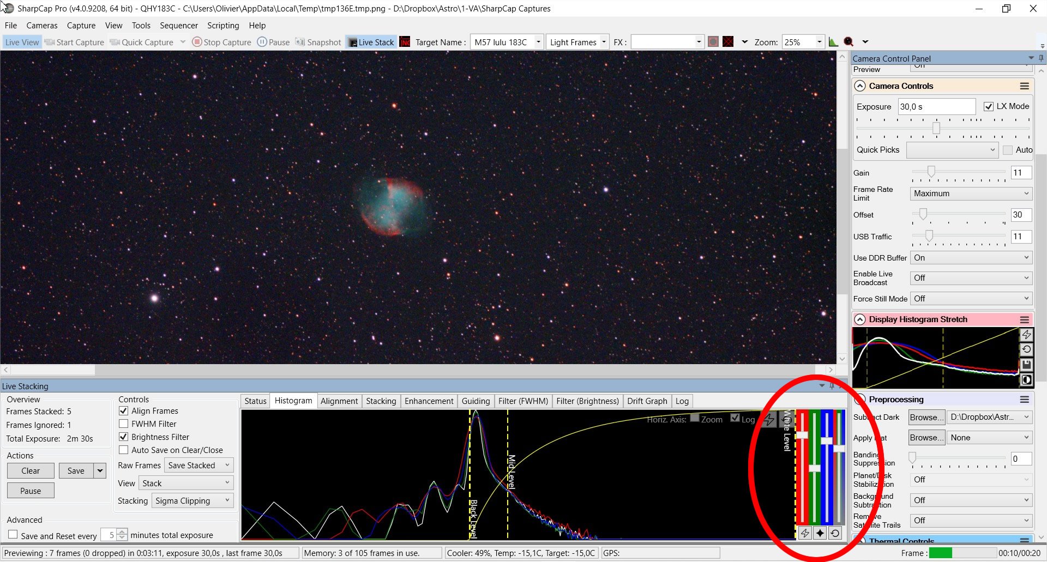Click auto-stretch lightning bolt in Display Histogram Stretch
The width and height of the screenshot is (1047, 562).
(1026, 335)
